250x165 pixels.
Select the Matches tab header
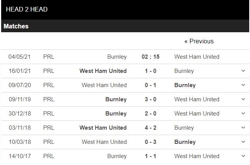pyautogui.click(x=16, y=26)
